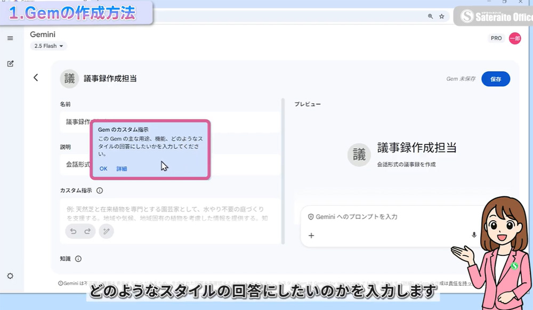Show info for カスタム指示
533x310 pixels.
pyautogui.click(x=100, y=190)
